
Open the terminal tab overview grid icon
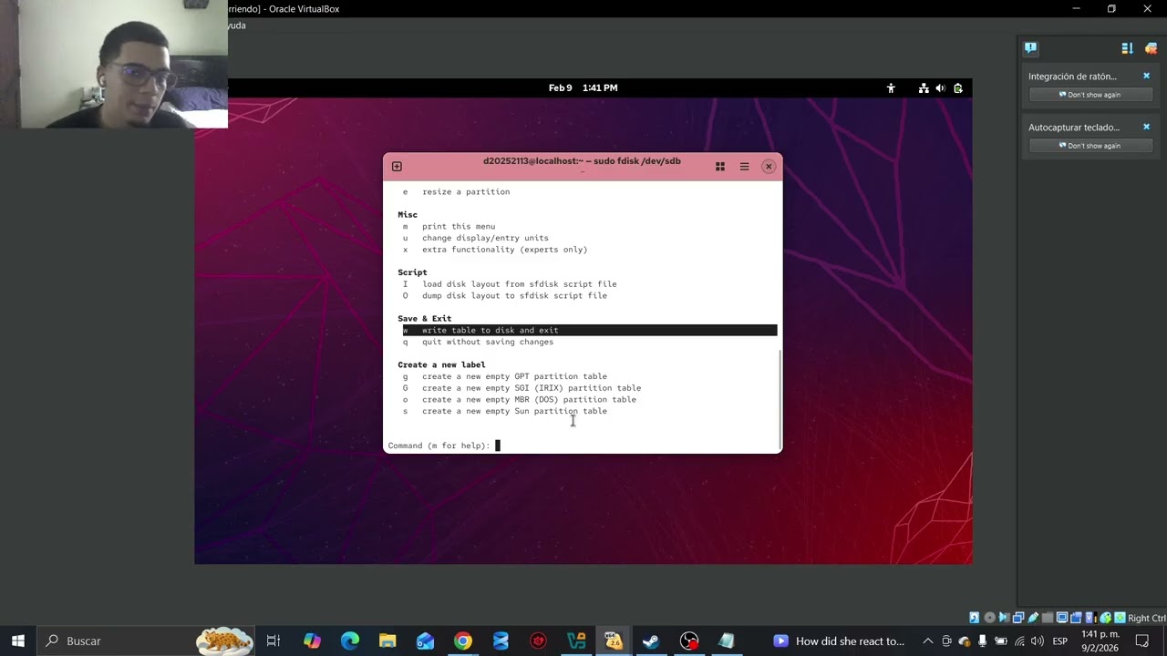pyautogui.click(x=720, y=166)
